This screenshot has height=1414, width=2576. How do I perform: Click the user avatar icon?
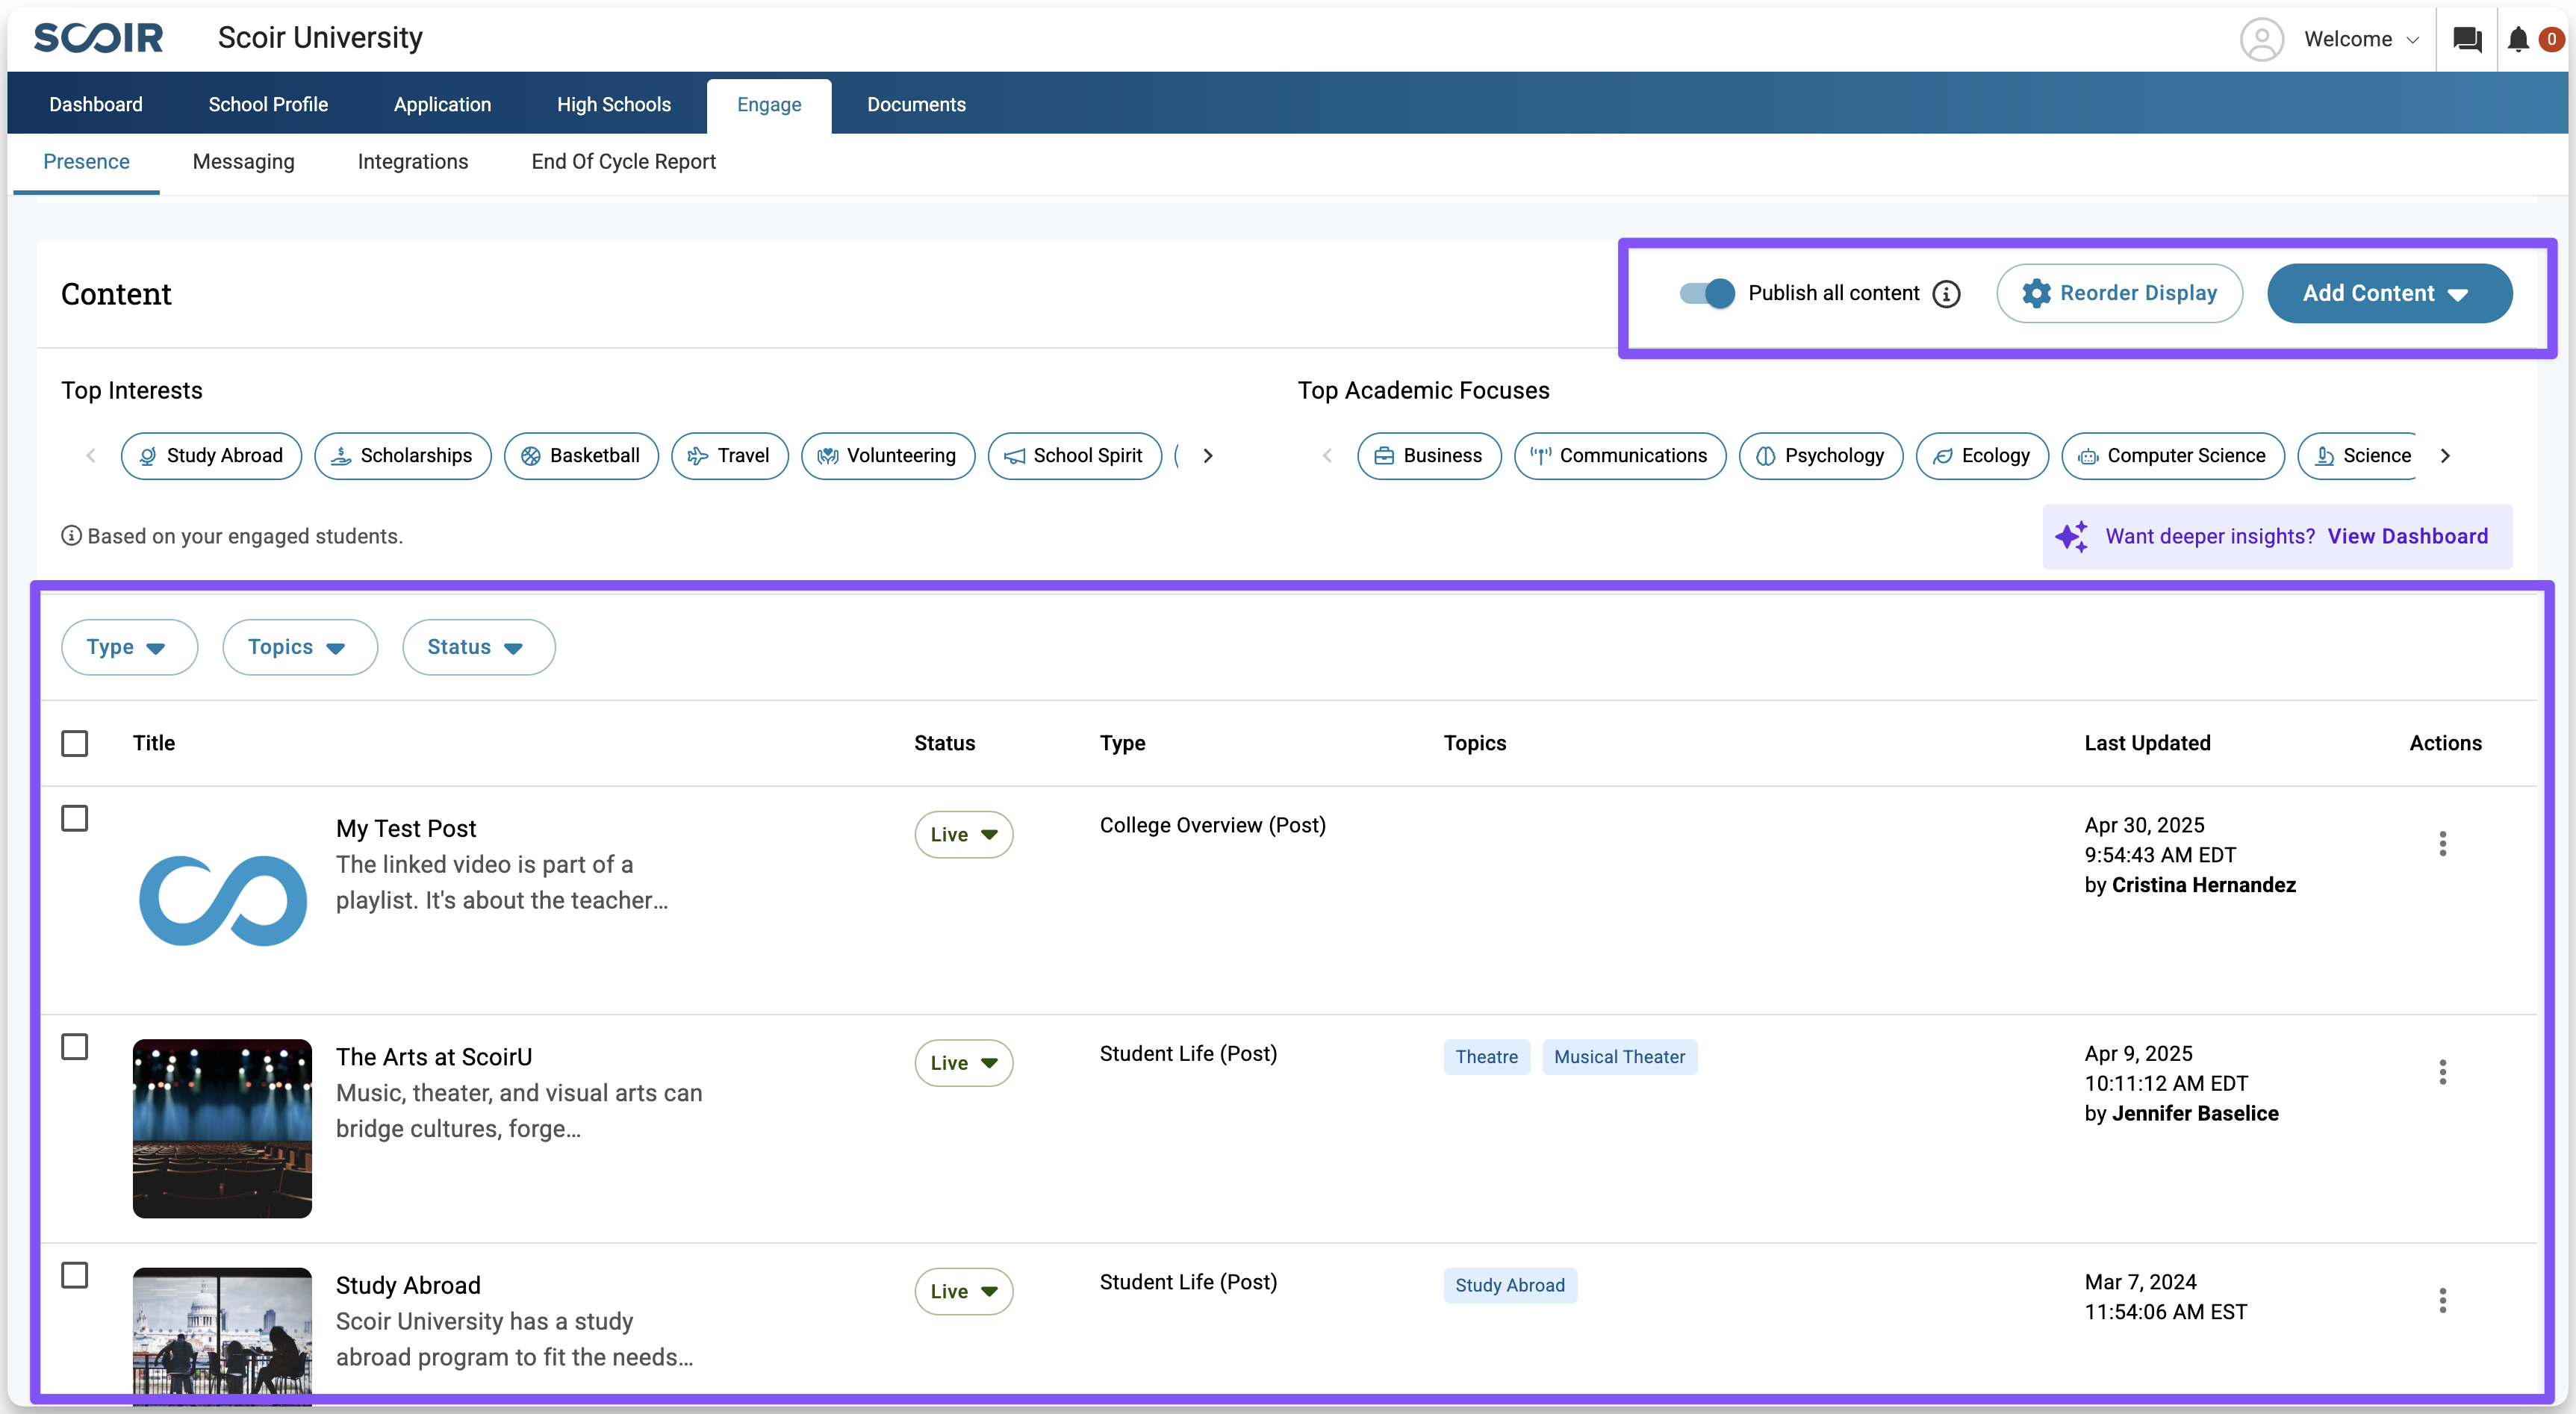coord(2261,39)
